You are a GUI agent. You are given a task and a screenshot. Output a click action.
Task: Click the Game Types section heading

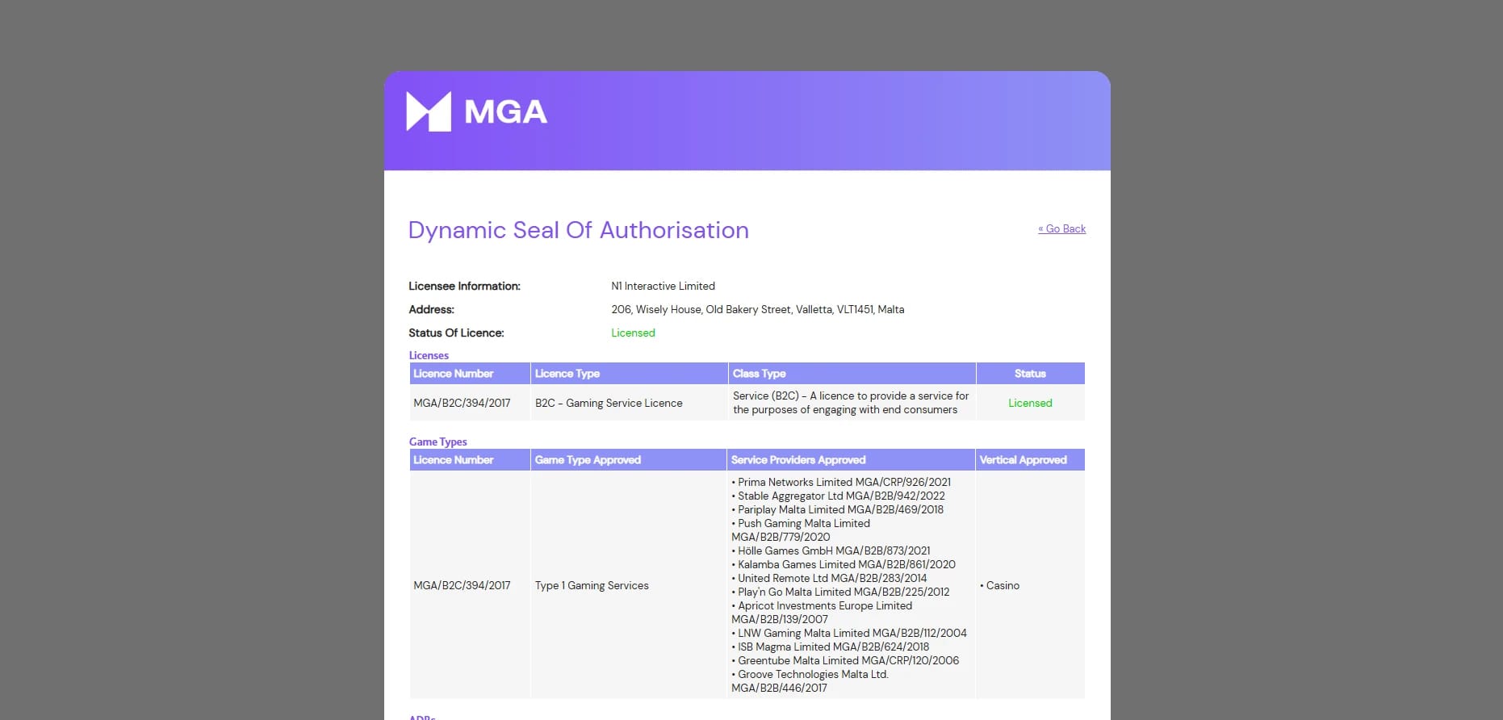438,442
